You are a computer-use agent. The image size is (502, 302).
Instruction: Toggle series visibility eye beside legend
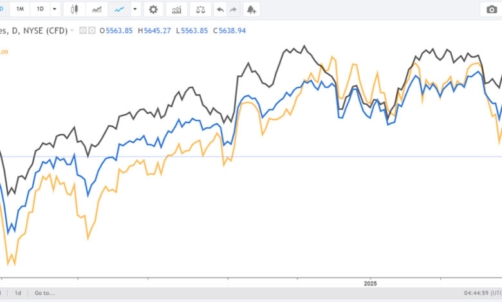point(83,30)
